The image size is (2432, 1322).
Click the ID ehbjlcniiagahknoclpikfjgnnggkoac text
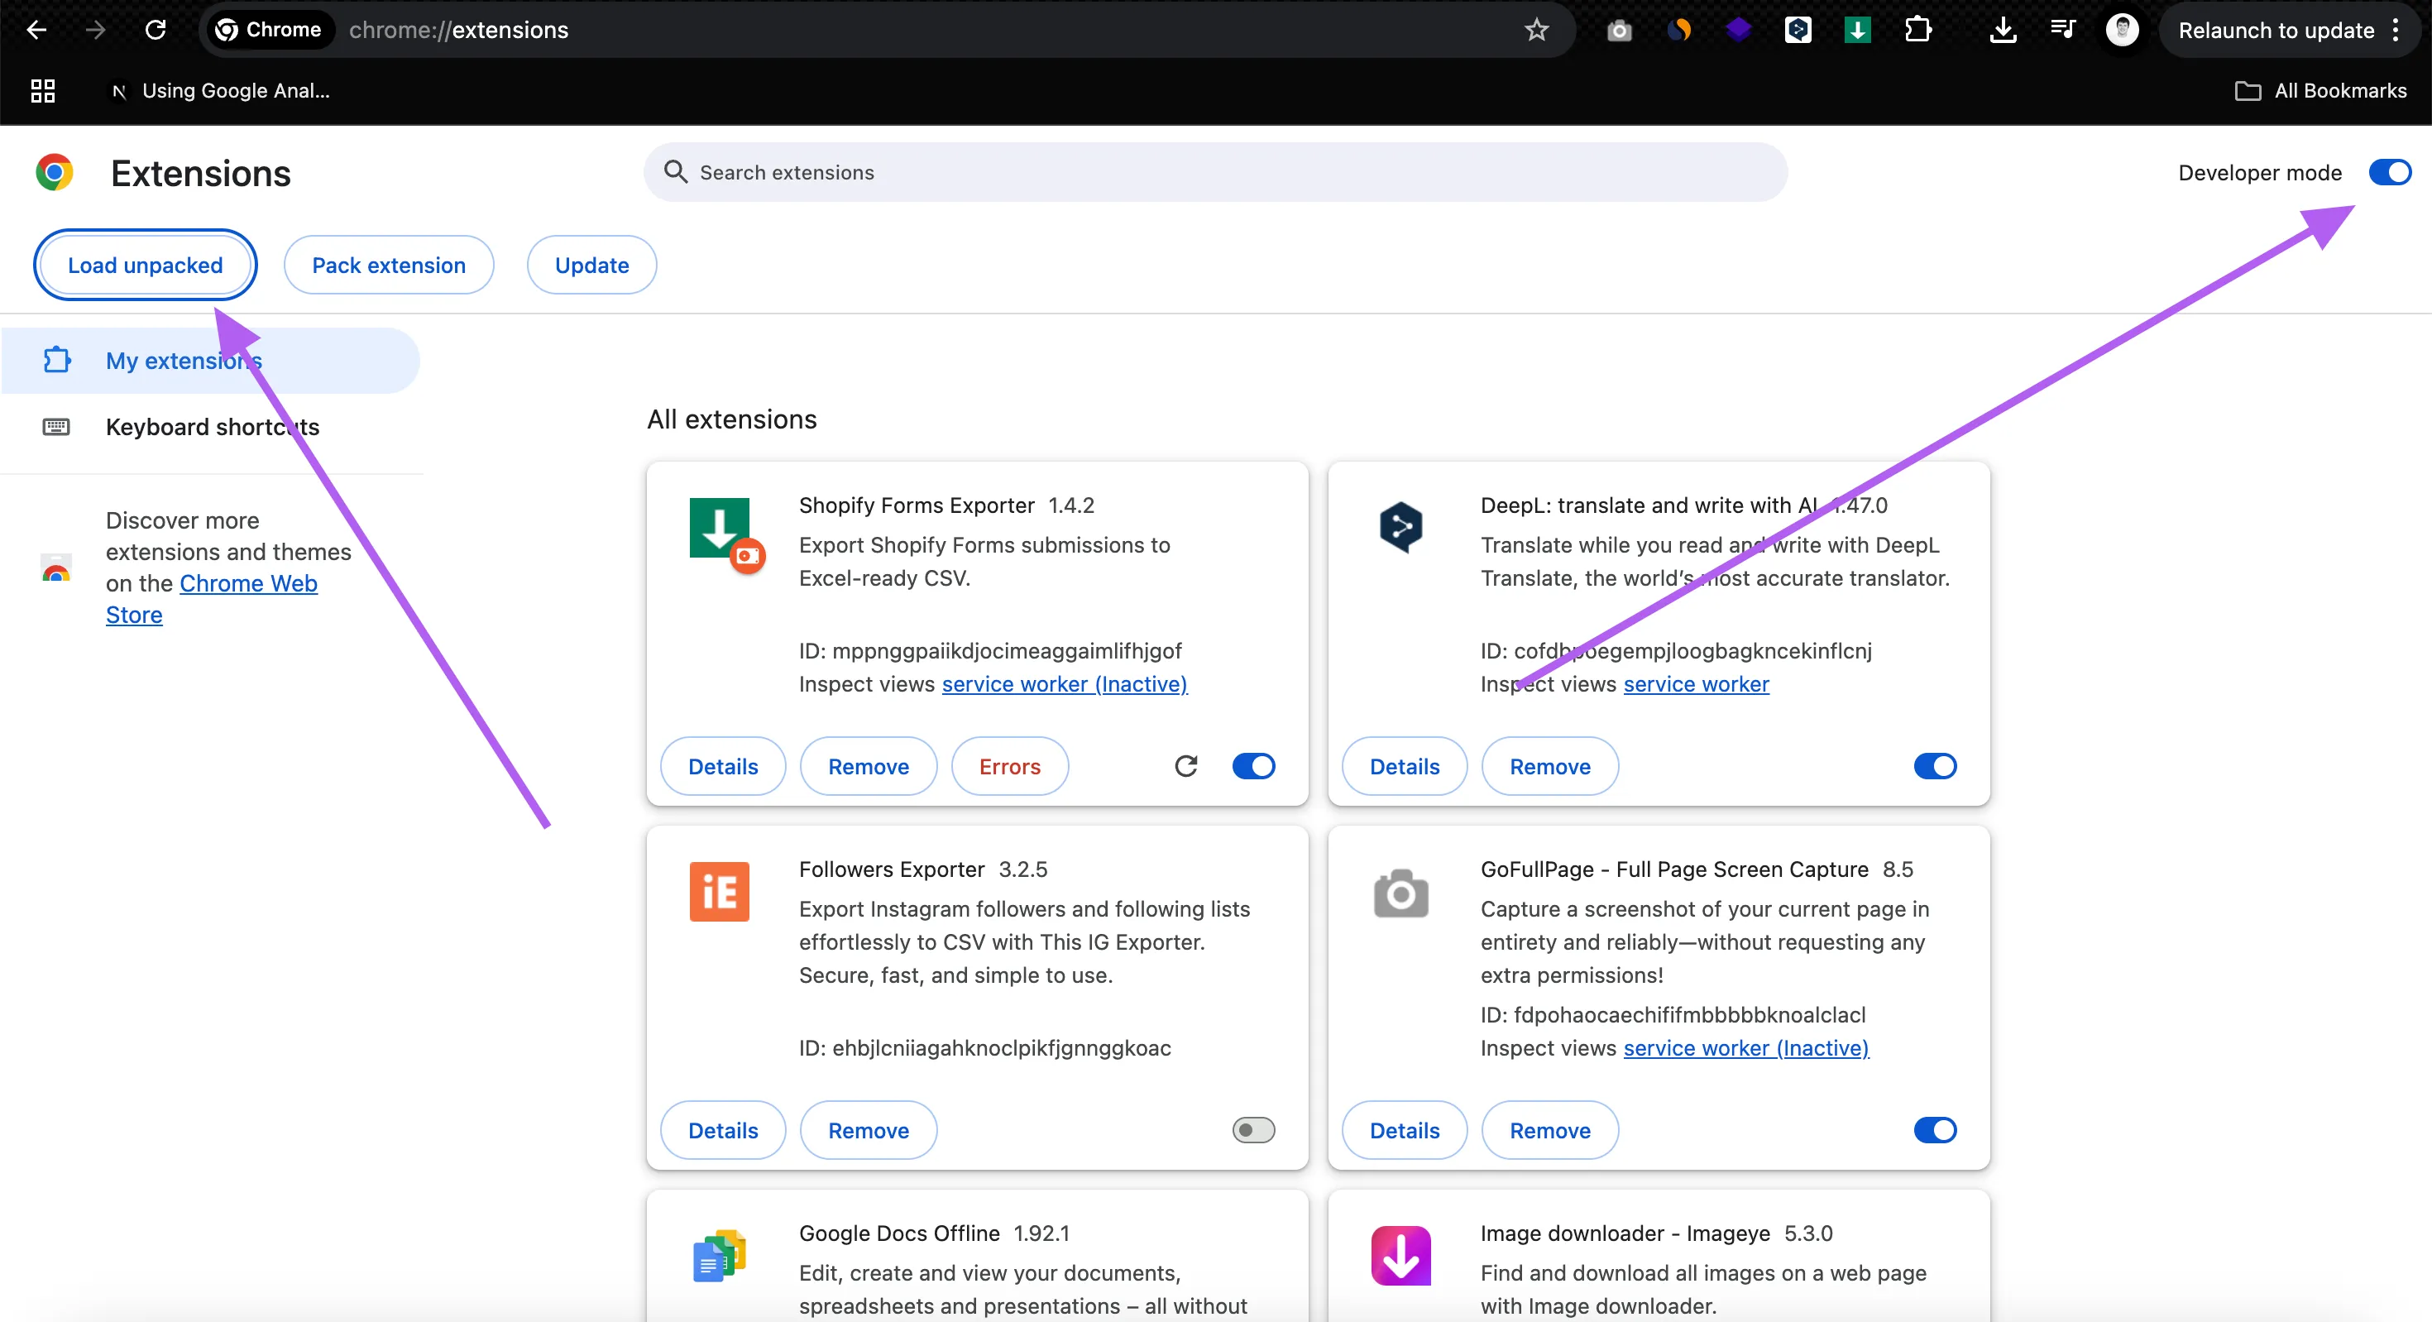984,1048
